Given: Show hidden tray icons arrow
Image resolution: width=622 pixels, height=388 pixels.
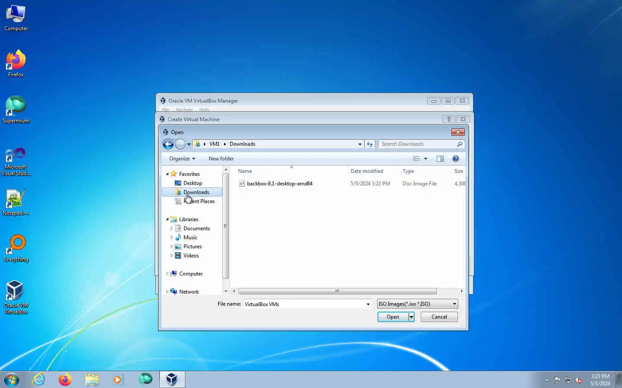Looking at the screenshot, I should 547,380.
